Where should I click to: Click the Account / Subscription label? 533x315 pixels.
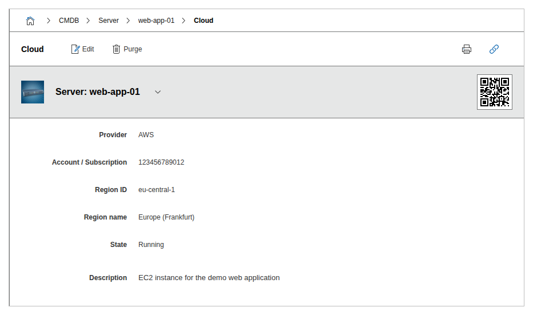pyautogui.click(x=89, y=162)
